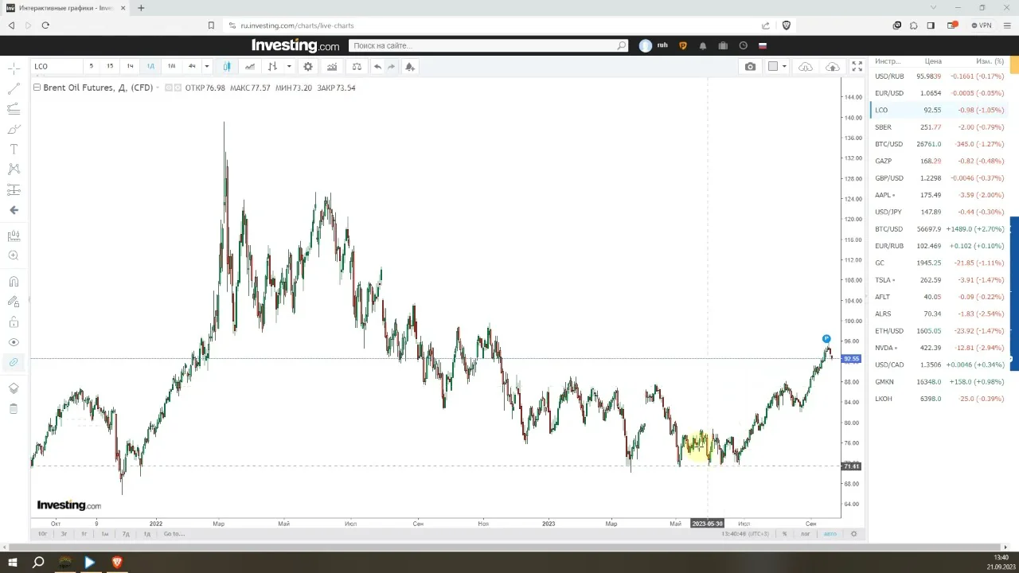Open the compare symbols scale icon
This screenshot has width=1019, height=573.
click(x=357, y=67)
